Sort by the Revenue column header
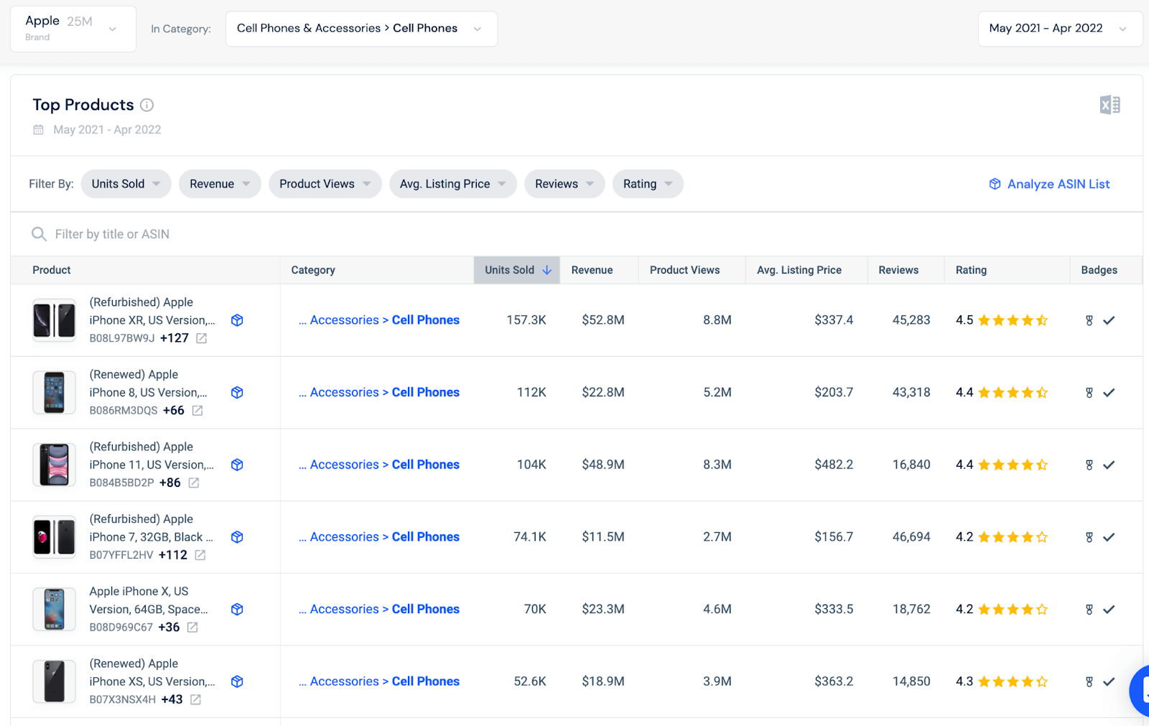 tap(592, 270)
